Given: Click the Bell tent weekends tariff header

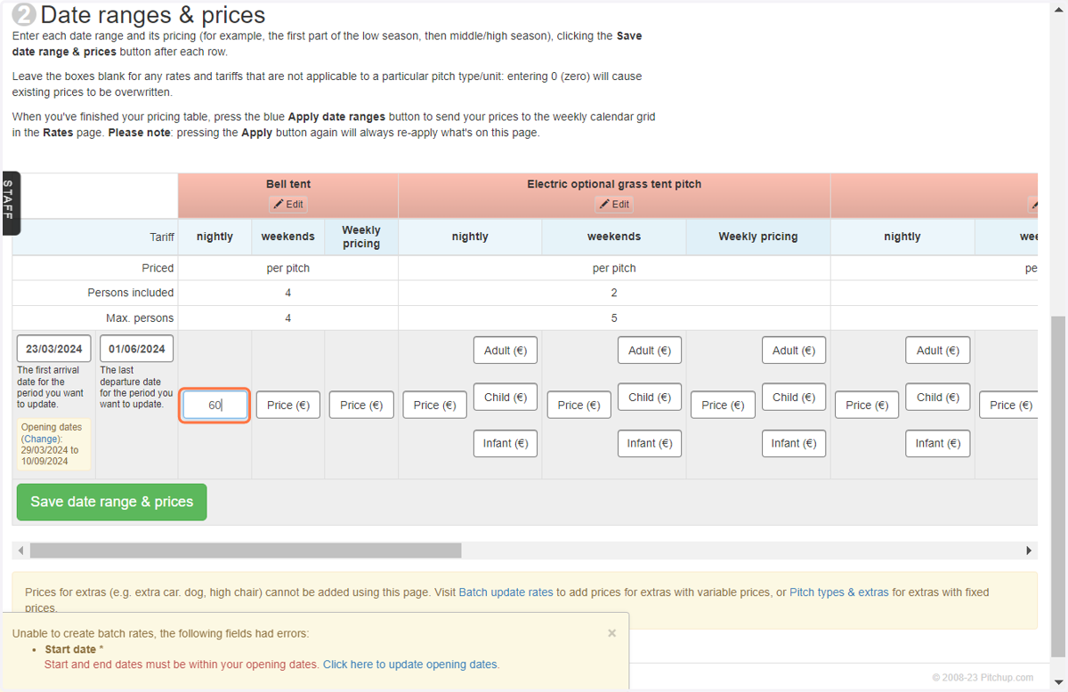Looking at the screenshot, I should 288,237.
